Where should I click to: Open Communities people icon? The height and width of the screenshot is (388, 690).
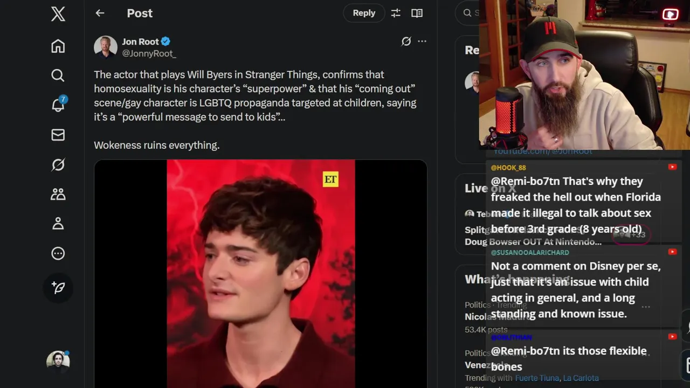point(58,194)
